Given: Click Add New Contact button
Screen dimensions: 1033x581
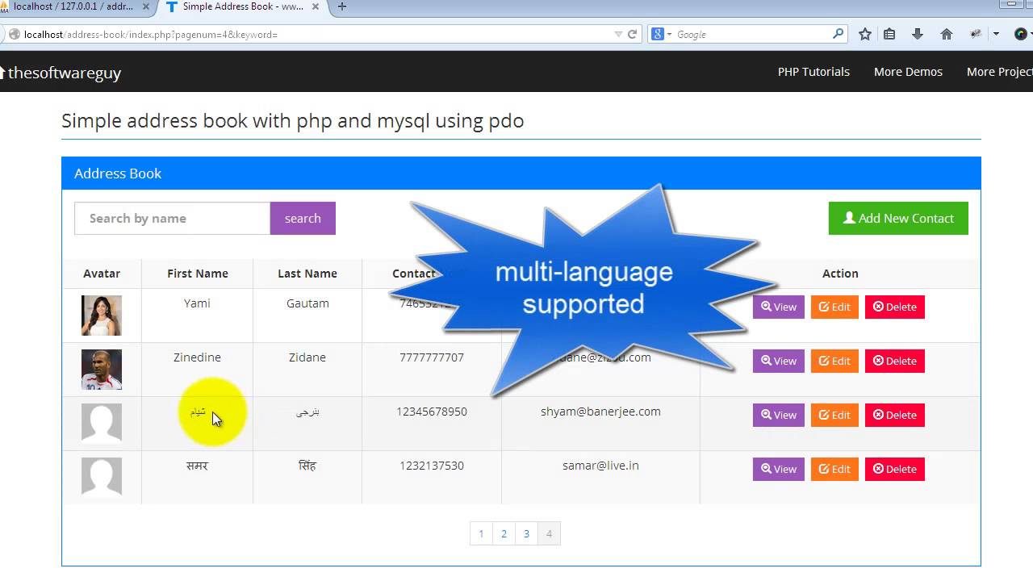Looking at the screenshot, I should (898, 218).
